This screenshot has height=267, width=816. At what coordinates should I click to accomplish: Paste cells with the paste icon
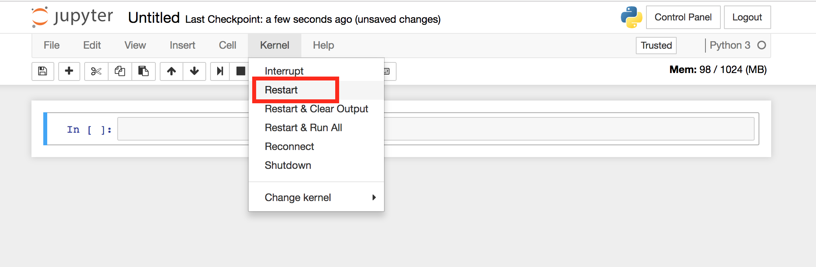pos(144,71)
